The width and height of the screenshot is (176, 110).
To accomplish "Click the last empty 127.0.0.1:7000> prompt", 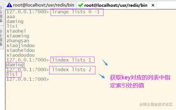I will 28,79.
